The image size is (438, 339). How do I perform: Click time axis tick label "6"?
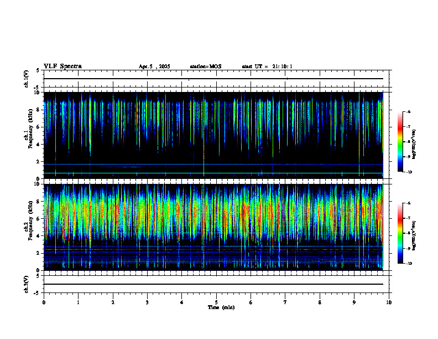(251, 302)
